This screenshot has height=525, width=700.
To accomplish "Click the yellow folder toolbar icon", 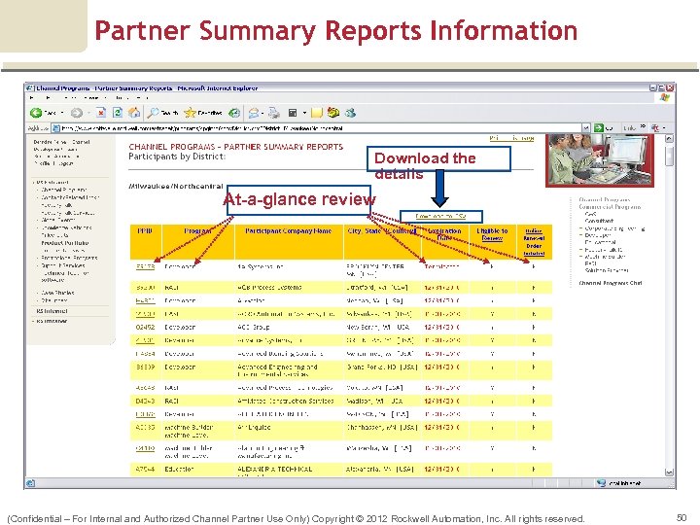I will (x=317, y=113).
